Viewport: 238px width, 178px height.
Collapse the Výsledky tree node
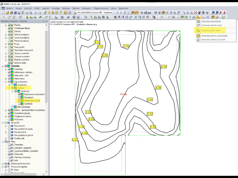3,66
